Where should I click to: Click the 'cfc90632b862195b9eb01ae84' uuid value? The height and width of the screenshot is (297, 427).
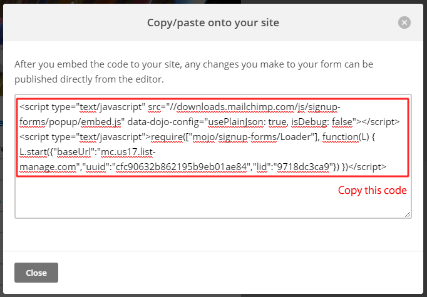coord(181,167)
